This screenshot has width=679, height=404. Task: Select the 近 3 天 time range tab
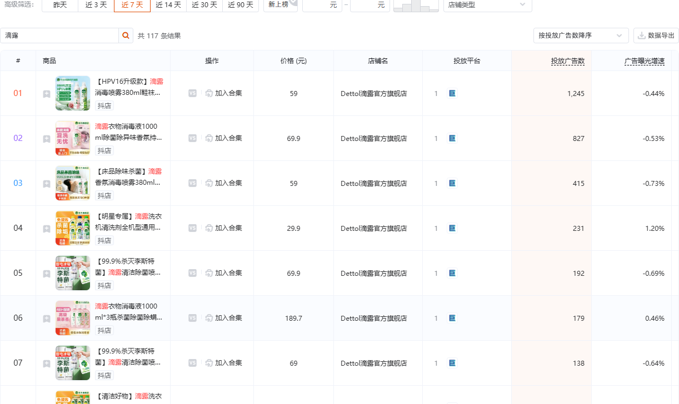click(96, 5)
